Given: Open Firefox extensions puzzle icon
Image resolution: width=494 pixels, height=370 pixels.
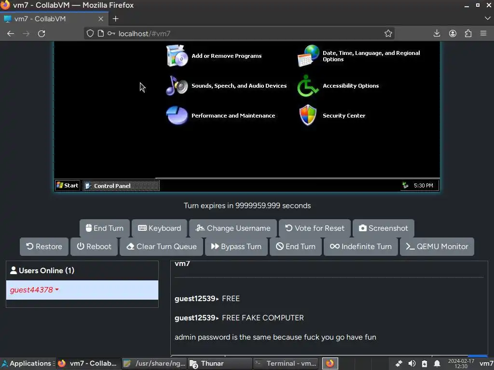Looking at the screenshot, I should point(468,33).
